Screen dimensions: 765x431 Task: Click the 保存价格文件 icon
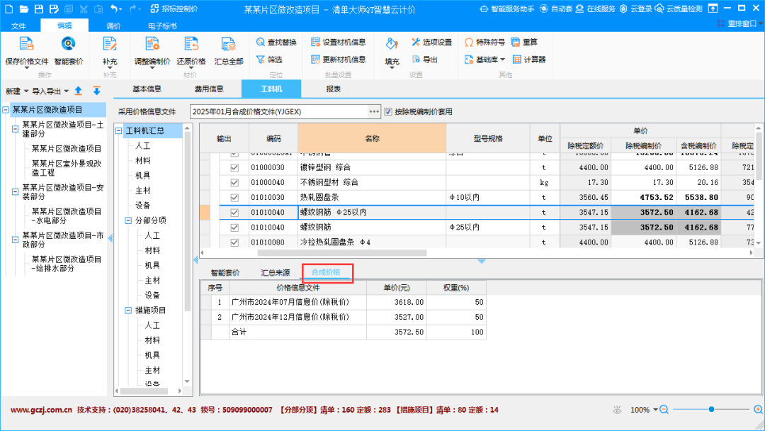(x=26, y=45)
